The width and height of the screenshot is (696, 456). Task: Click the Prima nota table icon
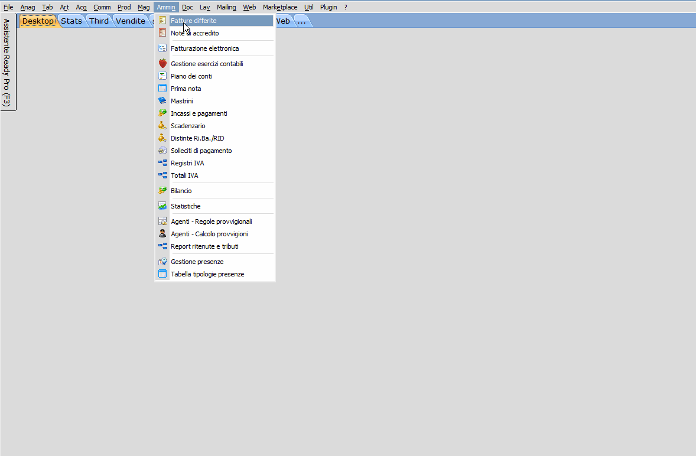162,88
